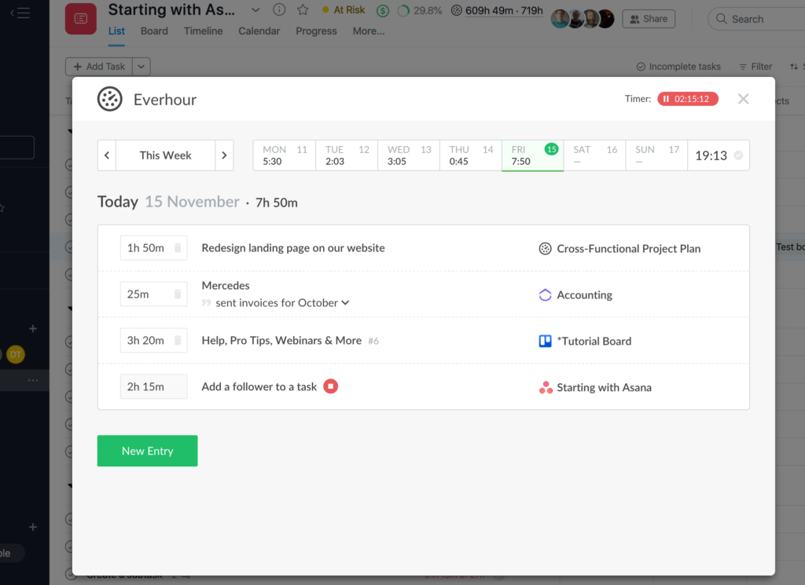805x585 pixels.
Task: Click the New Entry button
Action: coord(147,451)
